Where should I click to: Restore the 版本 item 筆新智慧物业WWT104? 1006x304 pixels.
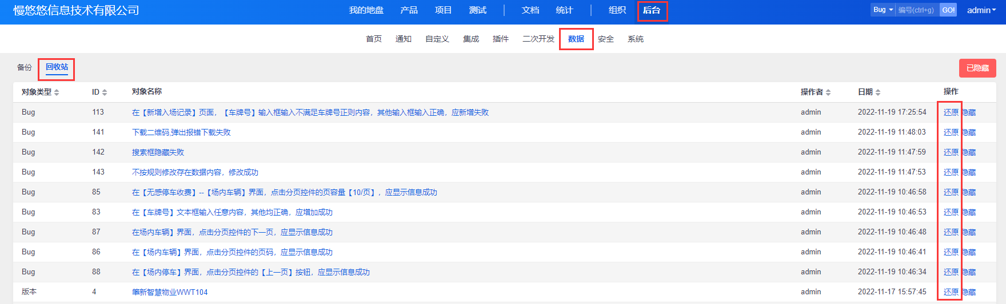(x=951, y=292)
